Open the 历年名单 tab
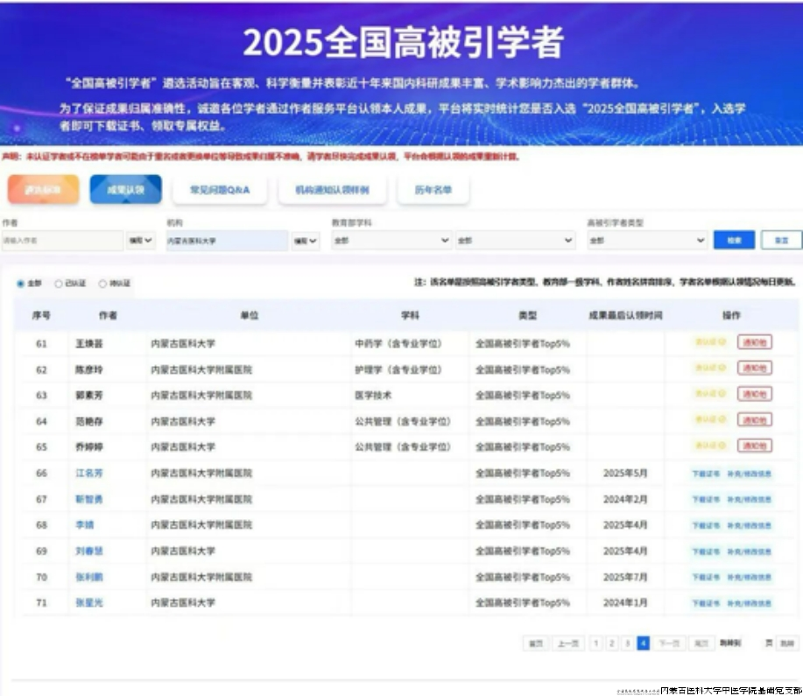 [x=433, y=190]
